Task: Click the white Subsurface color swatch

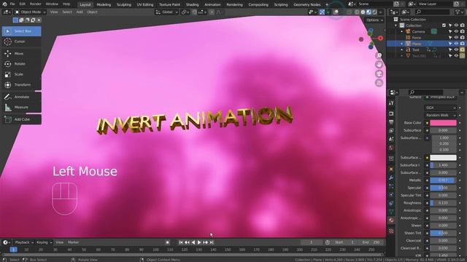Action: coord(443,157)
